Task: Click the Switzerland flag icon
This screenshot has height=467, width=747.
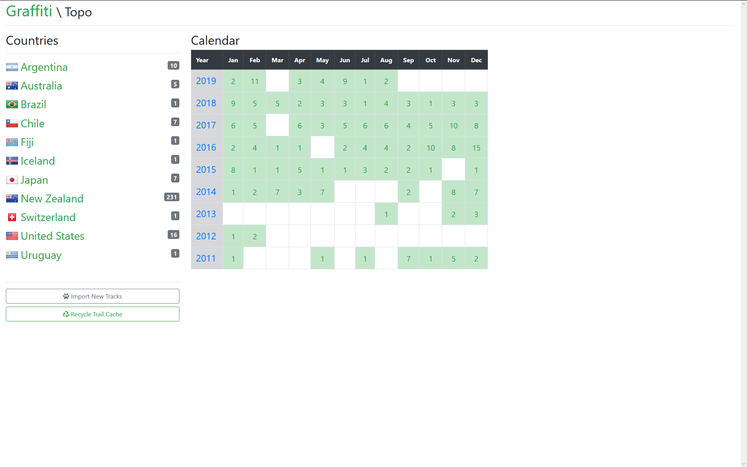Action: pyautogui.click(x=12, y=218)
